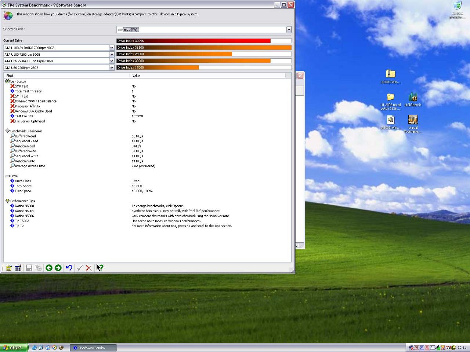Image resolution: width=470 pixels, height=352 pixels.
Task: Open the Start menu
Action: pyautogui.click(x=14, y=348)
